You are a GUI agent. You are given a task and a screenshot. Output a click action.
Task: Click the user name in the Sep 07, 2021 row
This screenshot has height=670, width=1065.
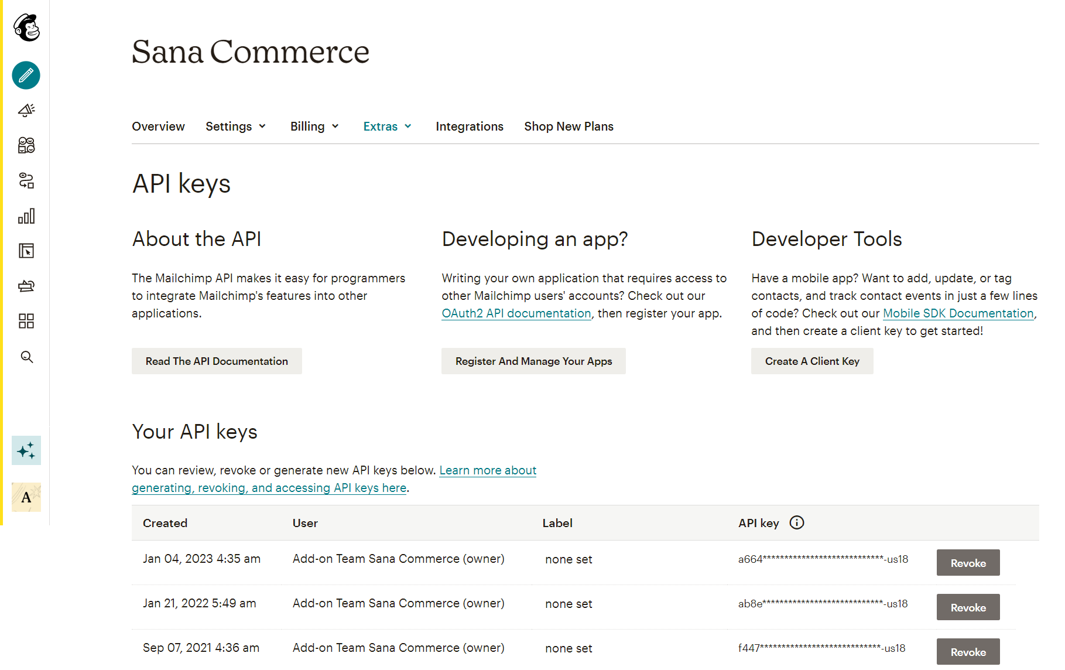click(x=398, y=648)
